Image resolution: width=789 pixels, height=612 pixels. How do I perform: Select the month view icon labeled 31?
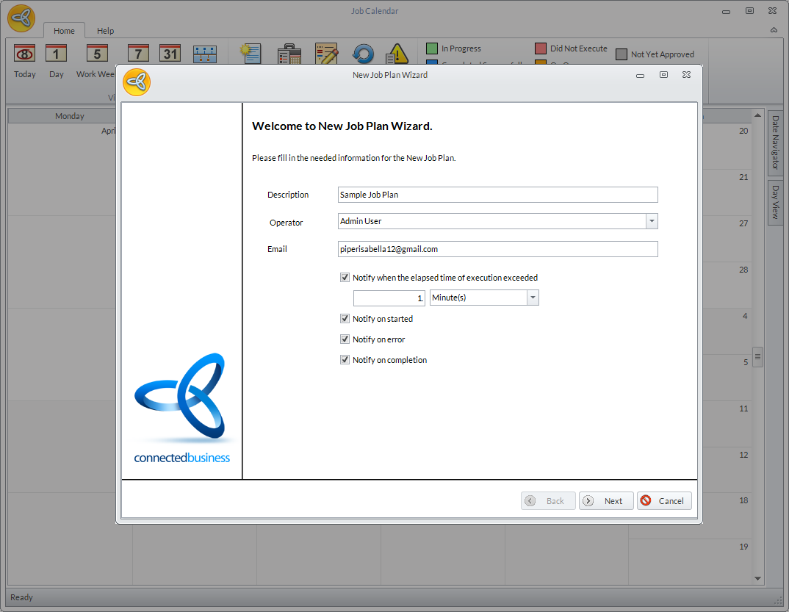pyautogui.click(x=170, y=54)
